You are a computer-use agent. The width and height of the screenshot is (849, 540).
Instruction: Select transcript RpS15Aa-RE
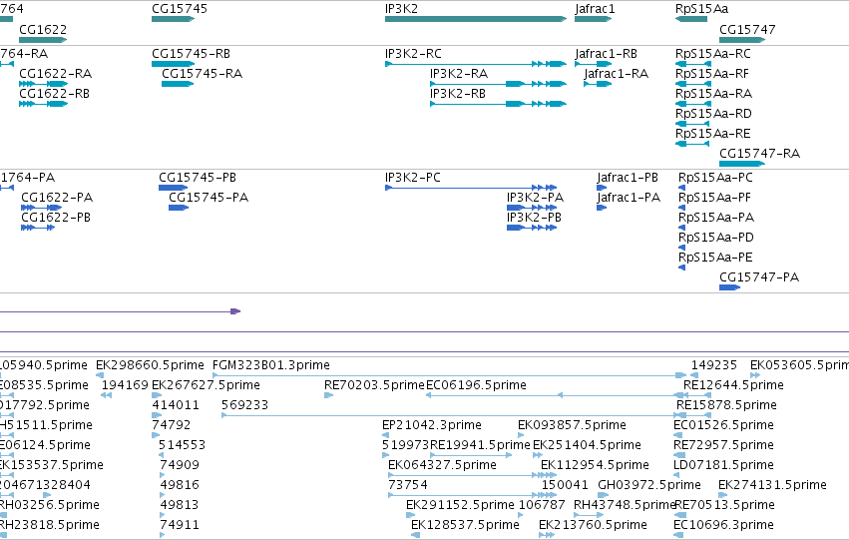click(x=712, y=134)
